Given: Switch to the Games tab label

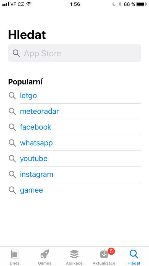Looking at the screenshot, I should click(45, 263).
